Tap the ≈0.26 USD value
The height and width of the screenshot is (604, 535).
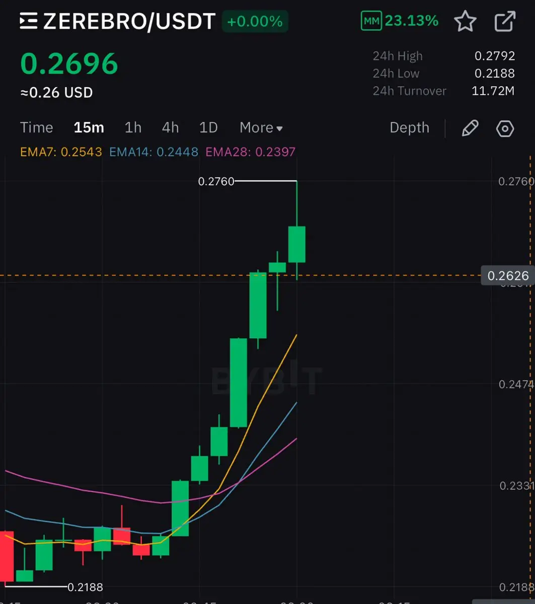[56, 93]
